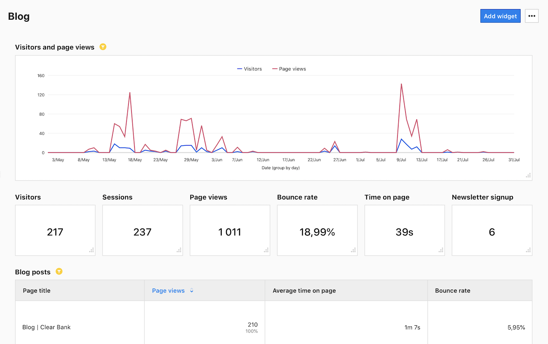Click resize handle on Sessions 237 widget
The width and height of the screenshot is (548, 344).
179,250
